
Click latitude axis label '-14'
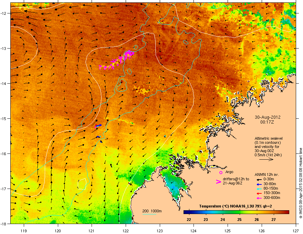click(x=4, y=83)
